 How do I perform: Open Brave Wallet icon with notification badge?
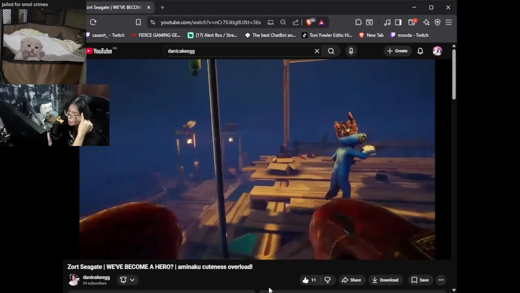click(412, 22)
